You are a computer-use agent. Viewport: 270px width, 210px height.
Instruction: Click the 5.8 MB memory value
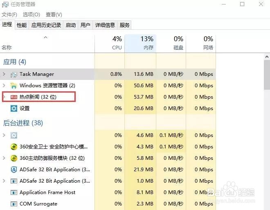[x=145, y=158]
